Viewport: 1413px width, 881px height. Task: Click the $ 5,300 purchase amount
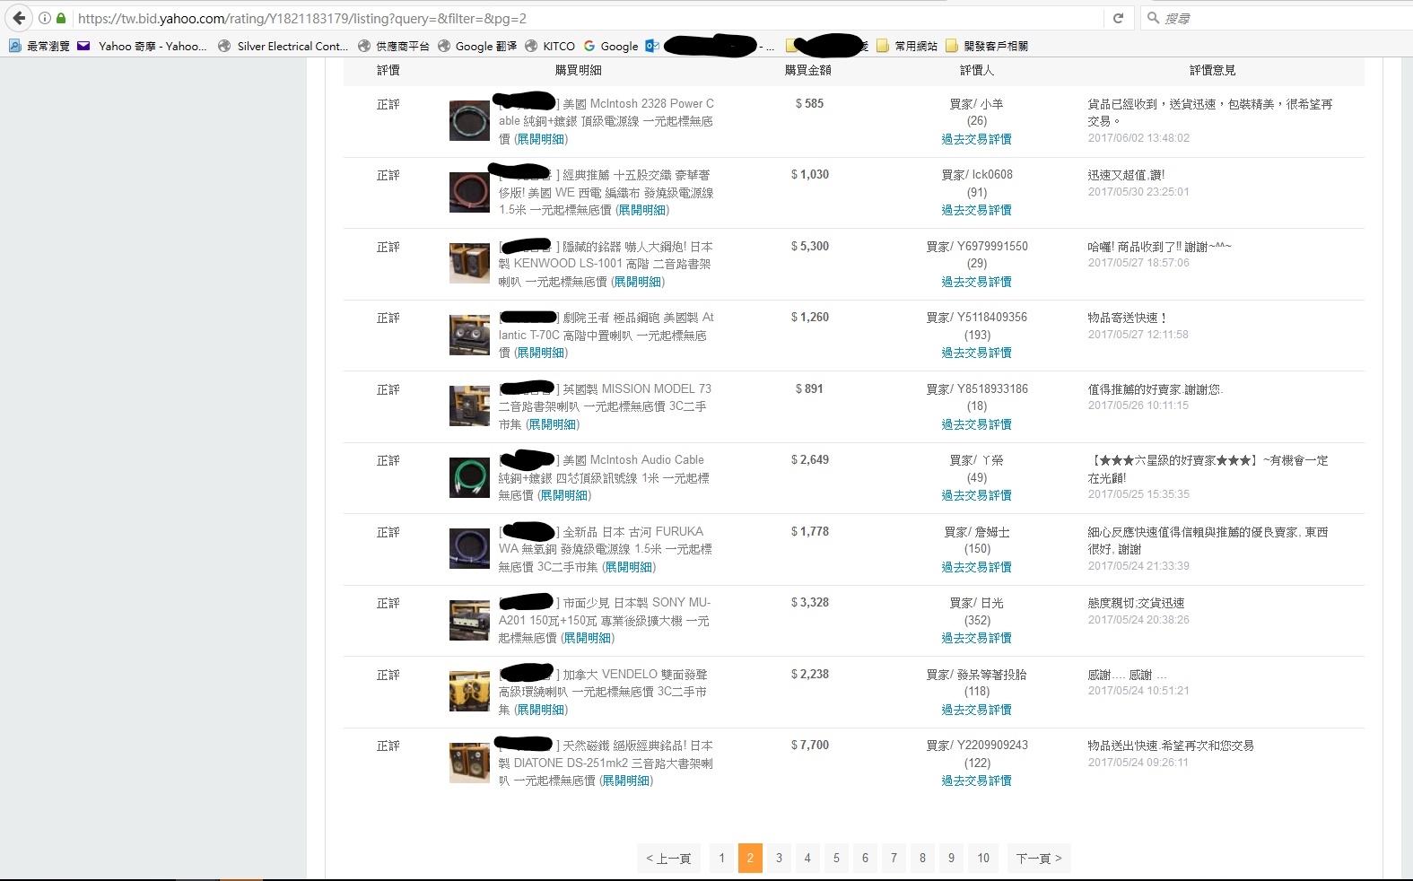click(x=810, y=247)
